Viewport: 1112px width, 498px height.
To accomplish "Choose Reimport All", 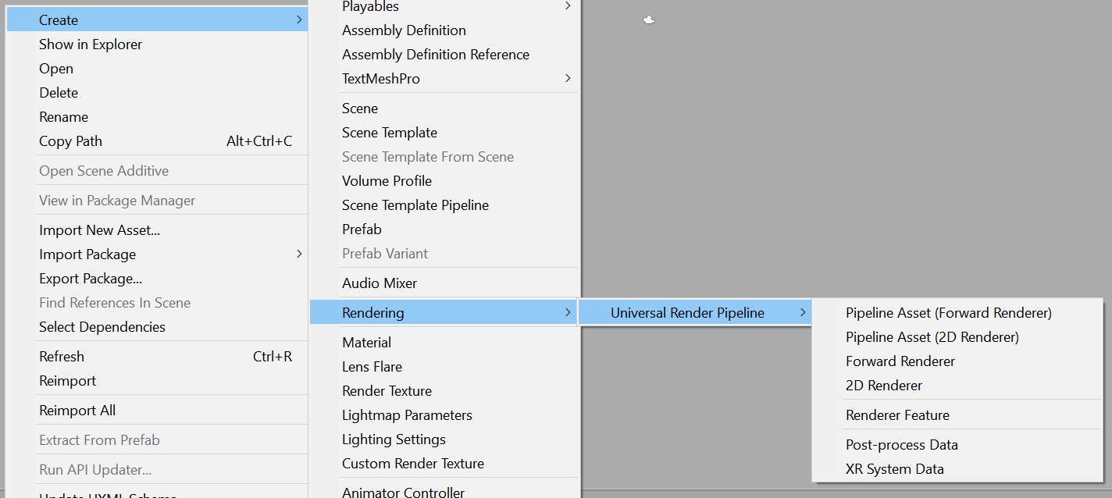I will (x=77, y=411).
